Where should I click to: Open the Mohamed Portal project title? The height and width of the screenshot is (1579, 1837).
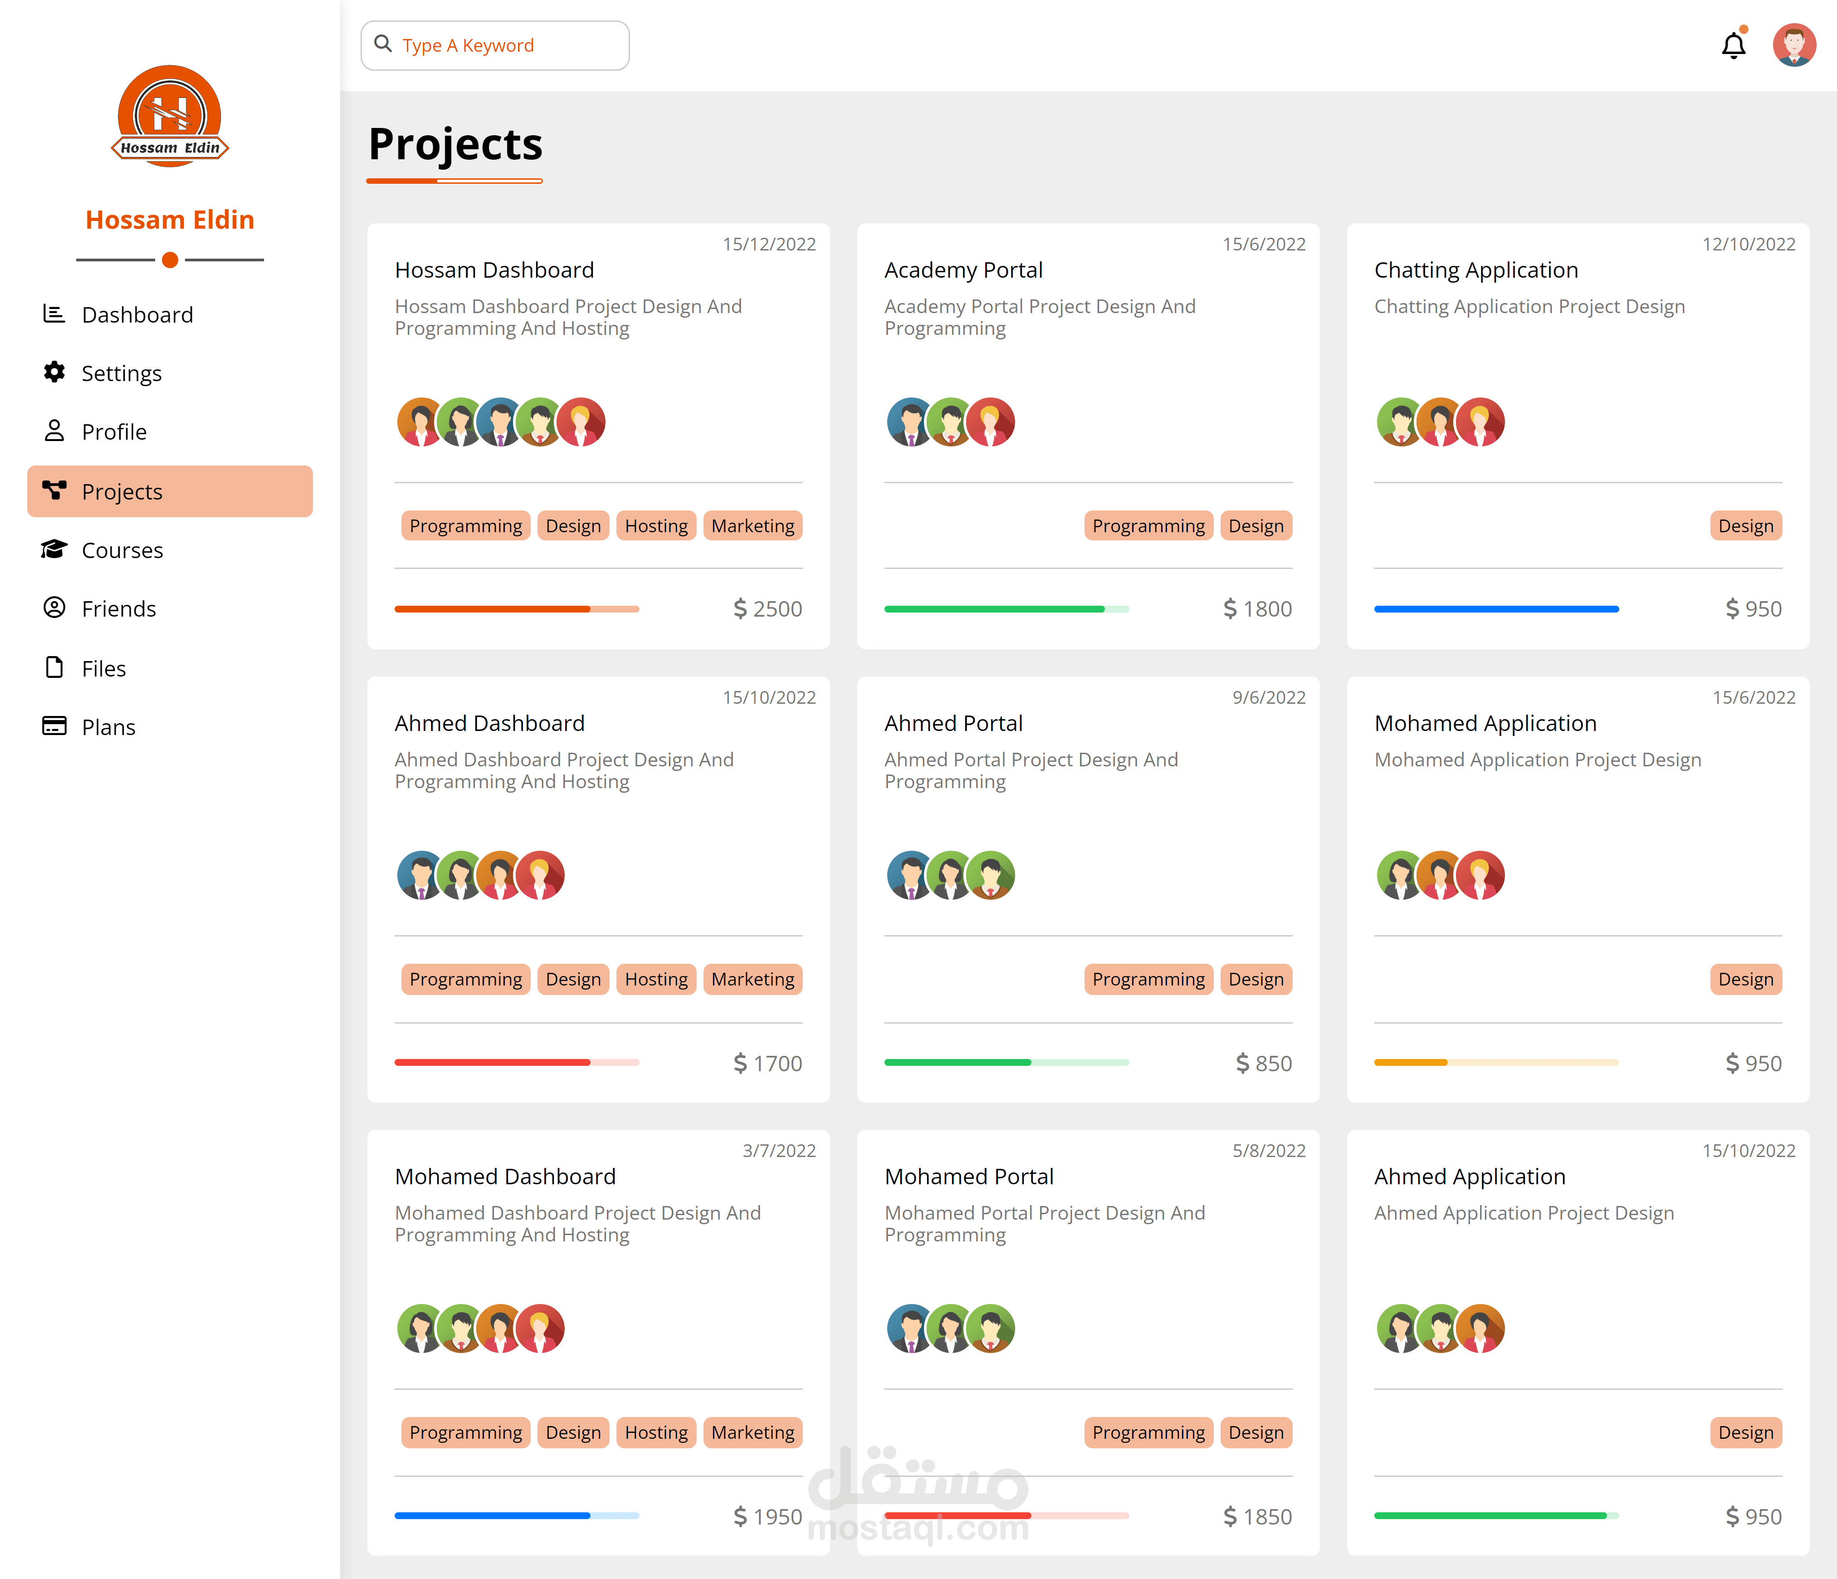(968, 1176)
